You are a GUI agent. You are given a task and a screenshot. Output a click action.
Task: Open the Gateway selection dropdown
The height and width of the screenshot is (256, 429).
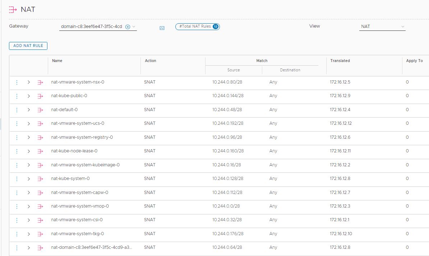point(134,27)
